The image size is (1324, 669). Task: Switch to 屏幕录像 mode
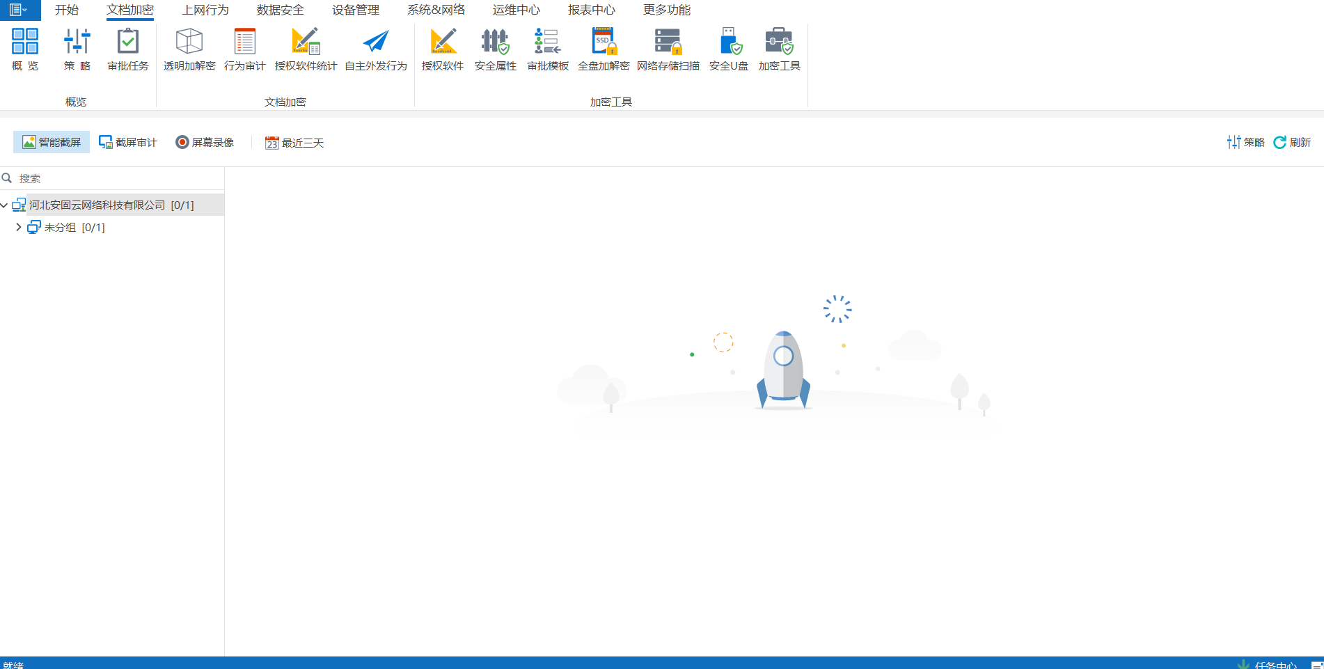click(x=205, y=142)
